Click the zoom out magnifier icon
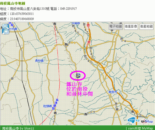The image size is (155, 130). tap(5, 26)
